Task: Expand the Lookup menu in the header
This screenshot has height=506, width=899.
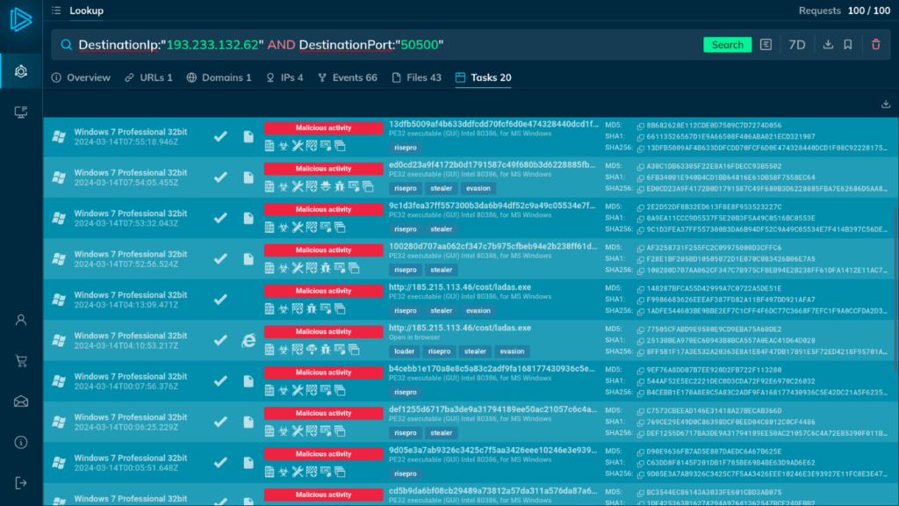Action: [x=80, y=11]
